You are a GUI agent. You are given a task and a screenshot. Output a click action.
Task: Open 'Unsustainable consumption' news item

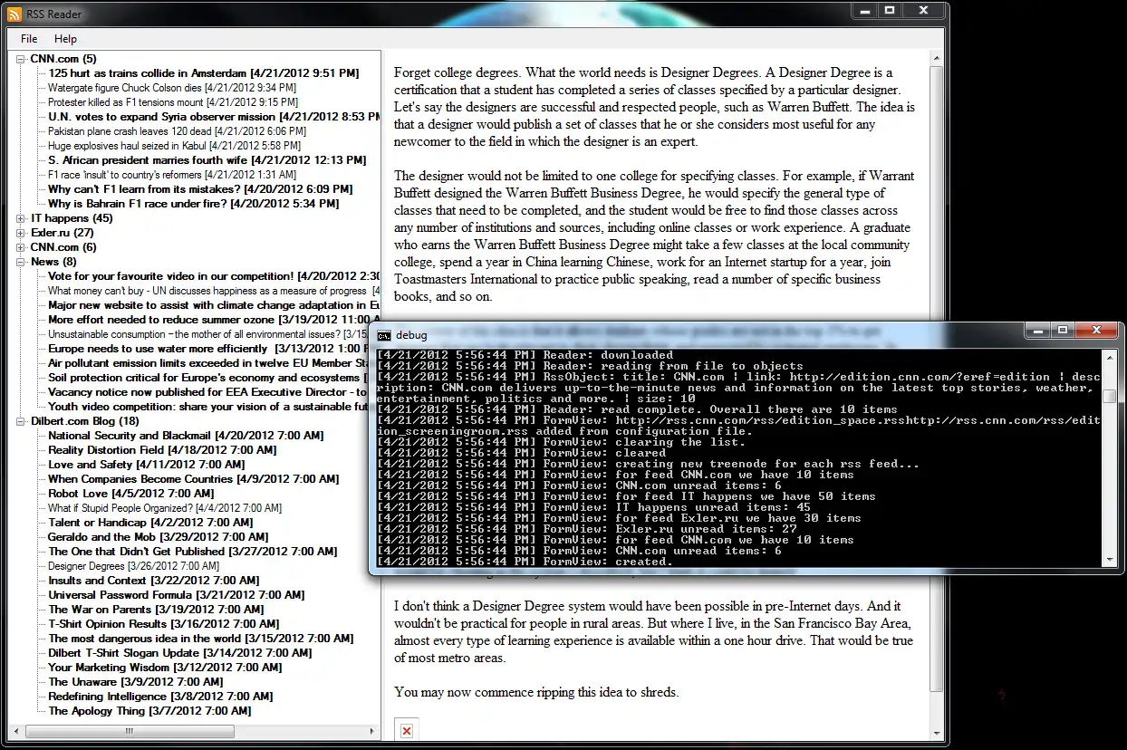tap(207, 334)
